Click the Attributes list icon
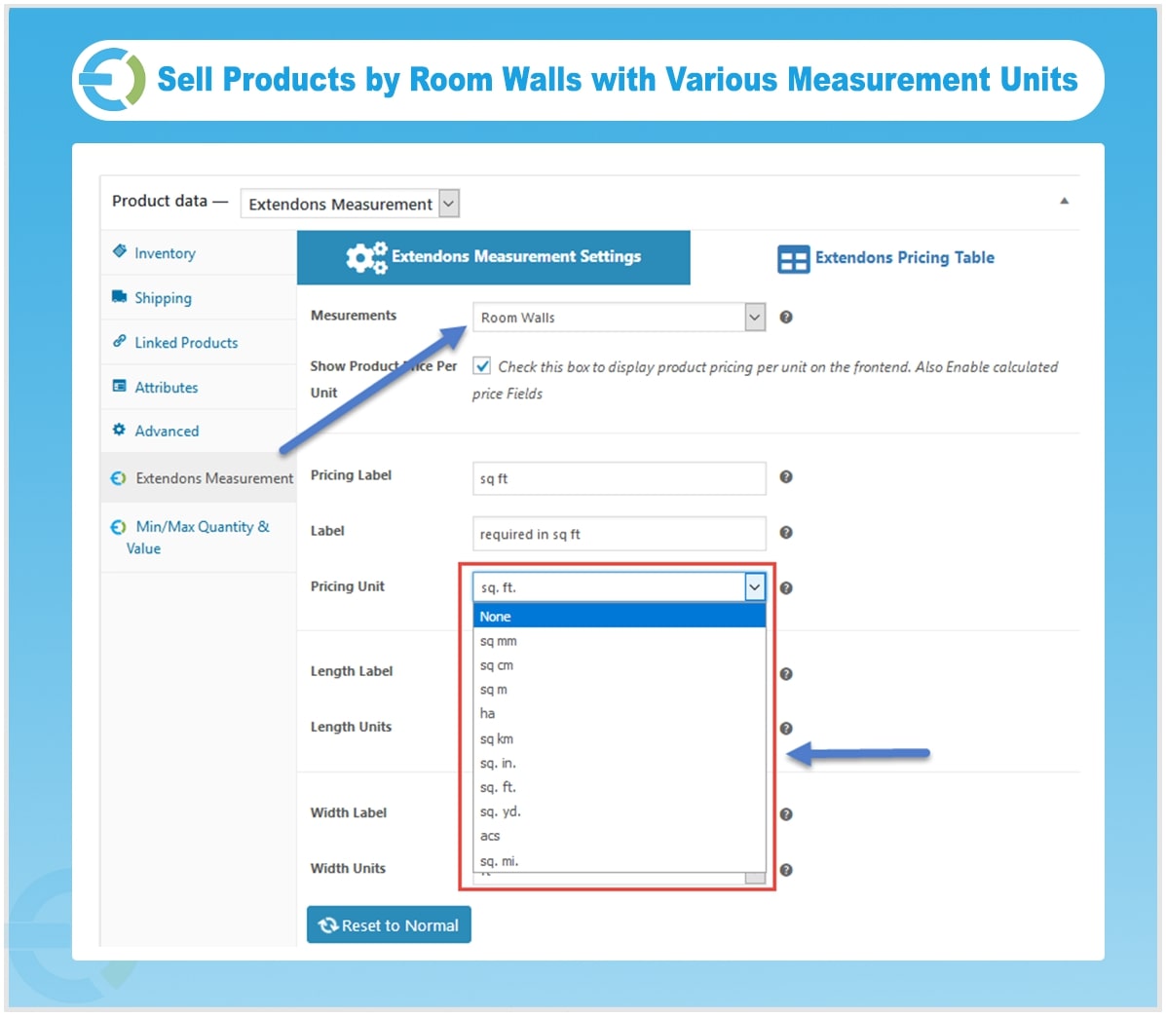 (x=119, y=385)
